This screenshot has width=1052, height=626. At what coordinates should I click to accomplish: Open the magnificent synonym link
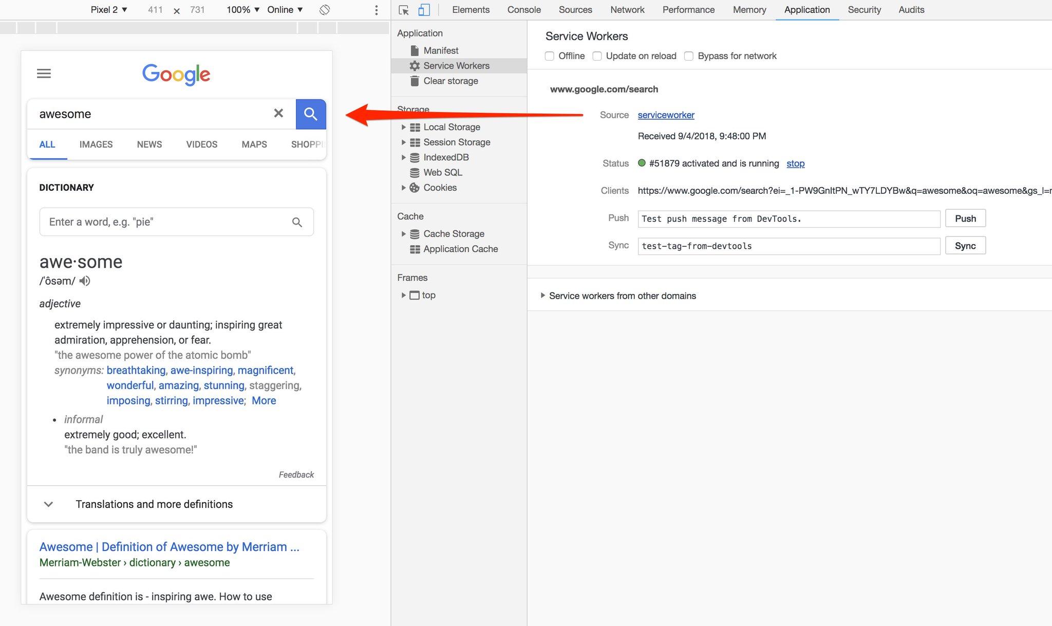pyautogui.click(x=266, y=370)
